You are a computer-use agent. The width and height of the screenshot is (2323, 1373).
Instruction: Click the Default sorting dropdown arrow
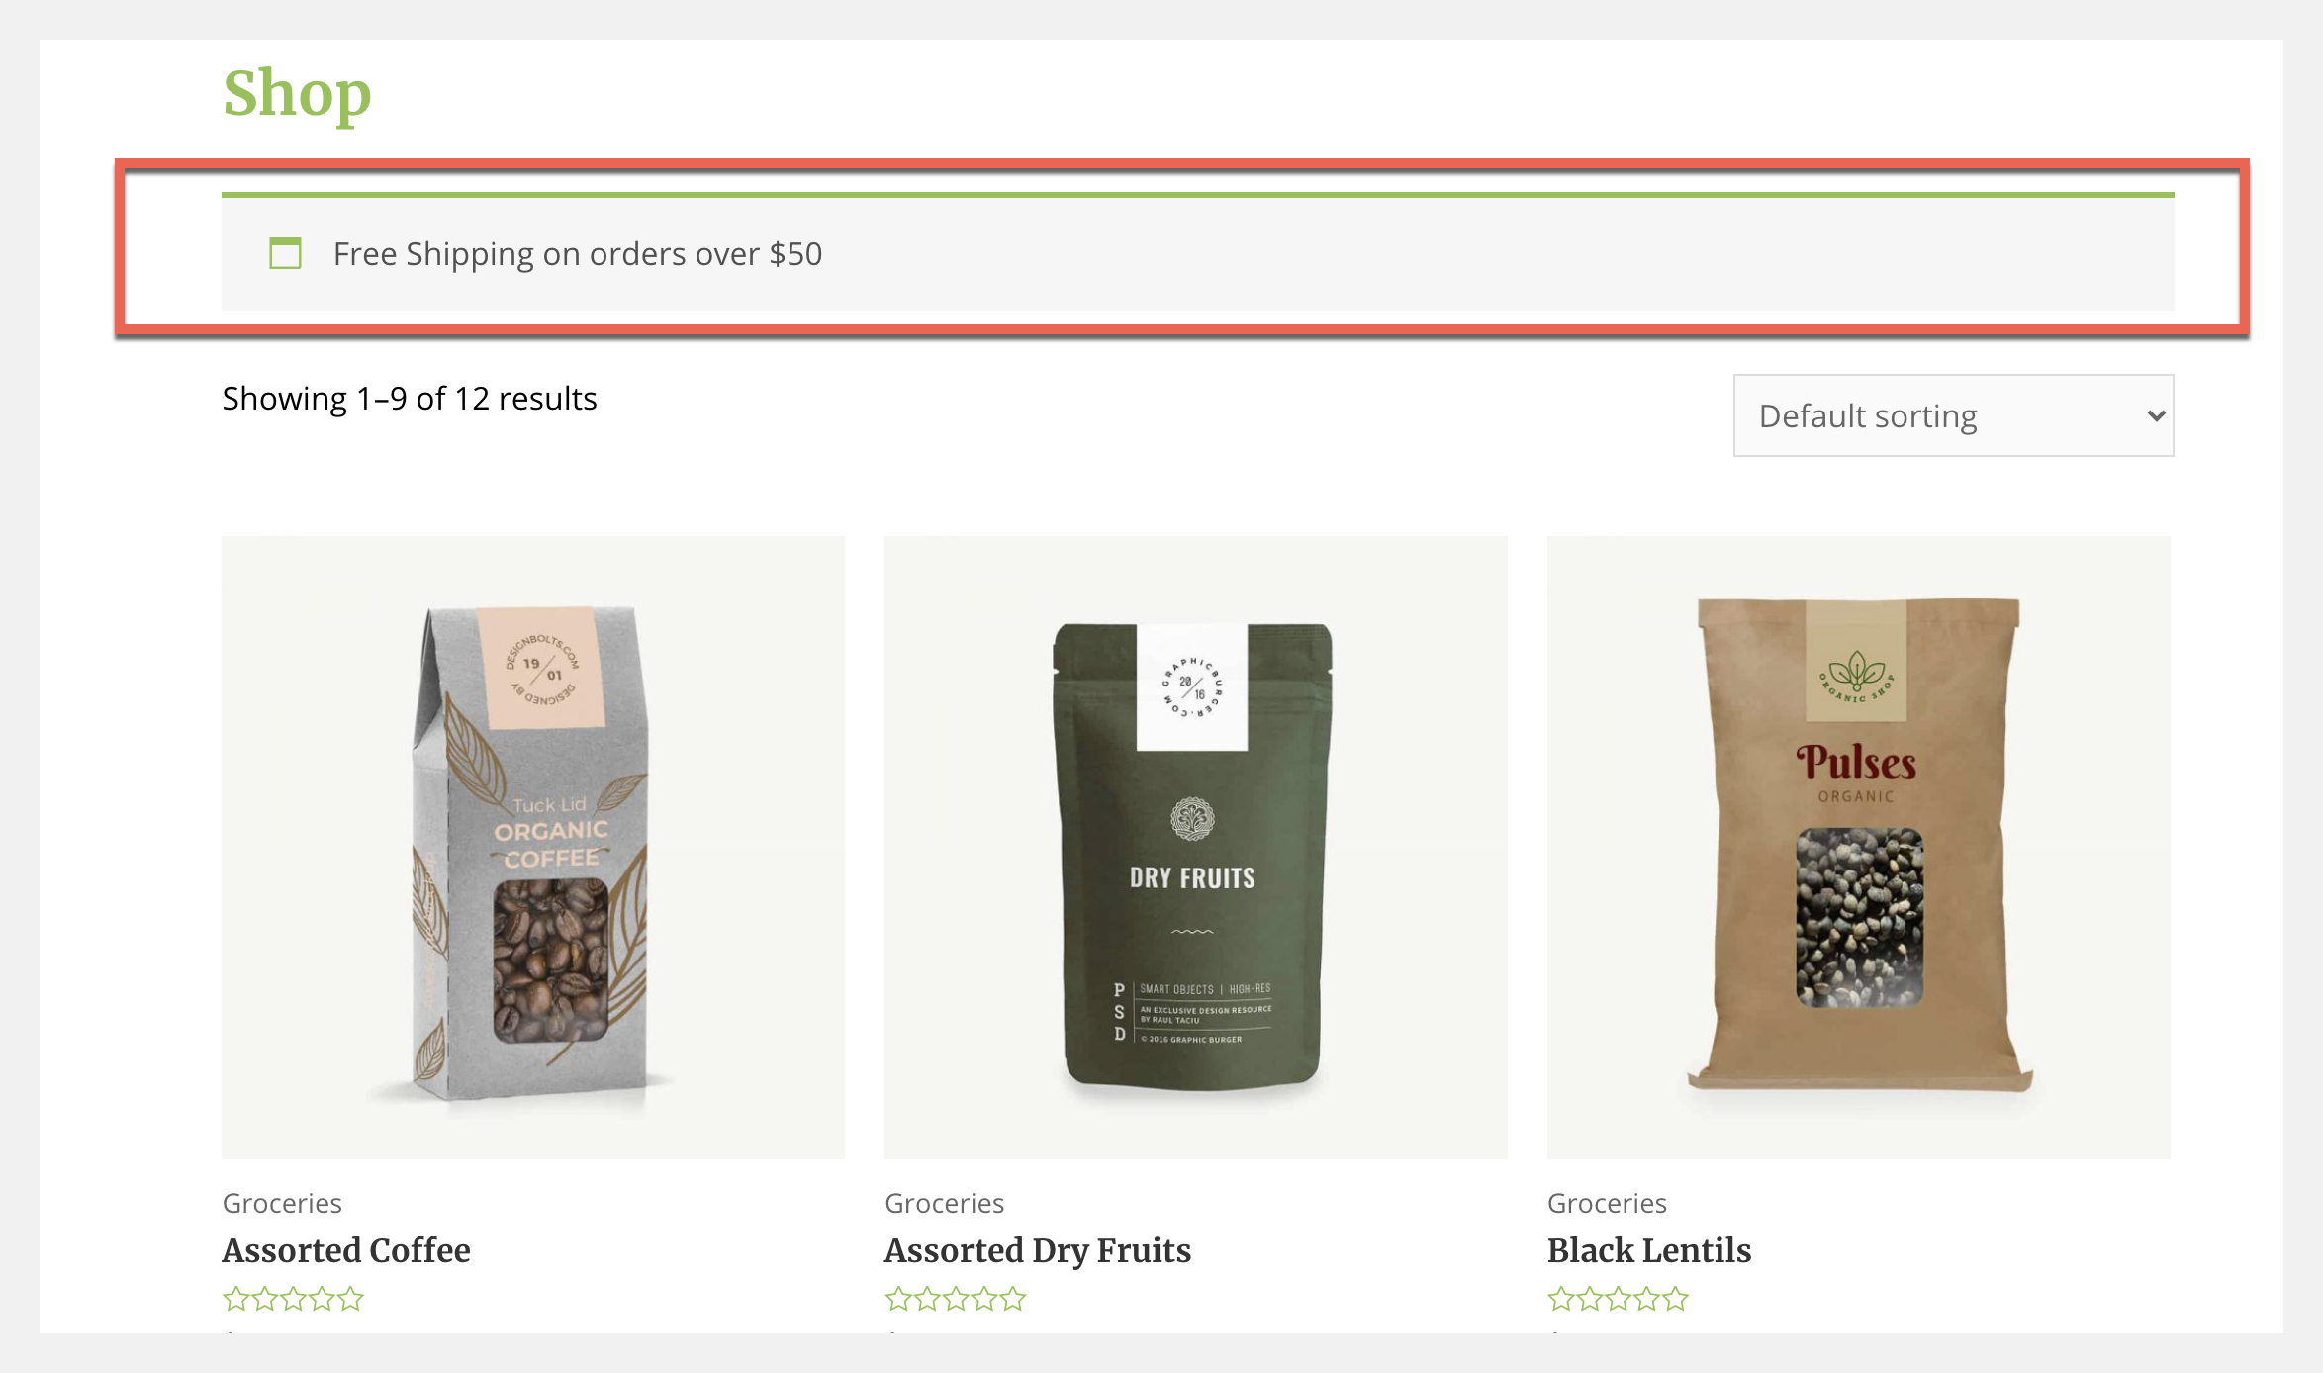point(2156,416)
